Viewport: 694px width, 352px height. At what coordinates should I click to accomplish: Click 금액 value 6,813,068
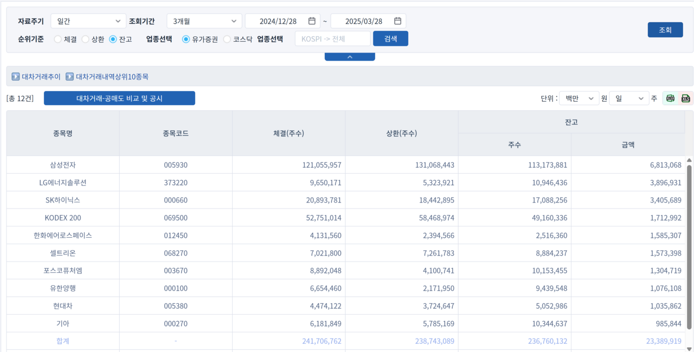point(666,165)
